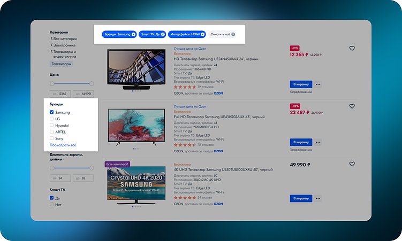The image size is (402, 241).
Task: Remove the Smart TV: Да filter chip
Action: [x=163, y=34]
